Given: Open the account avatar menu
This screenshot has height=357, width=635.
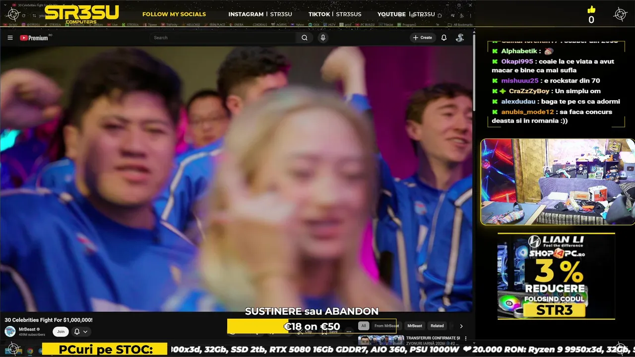Looking at the screenshot, I should click(460, 38).
